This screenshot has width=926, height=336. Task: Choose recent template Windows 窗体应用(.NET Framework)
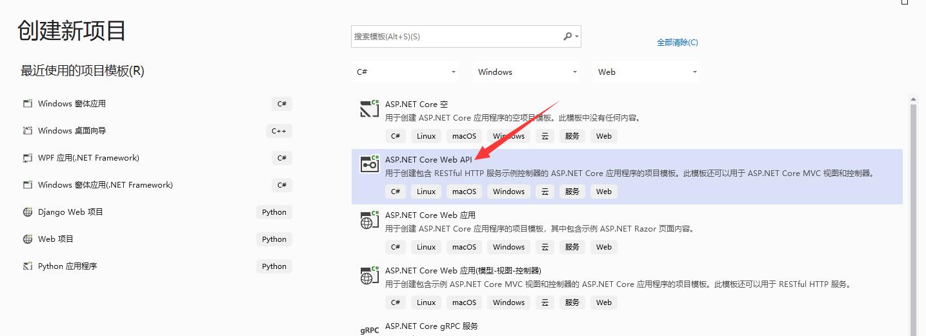157,185
